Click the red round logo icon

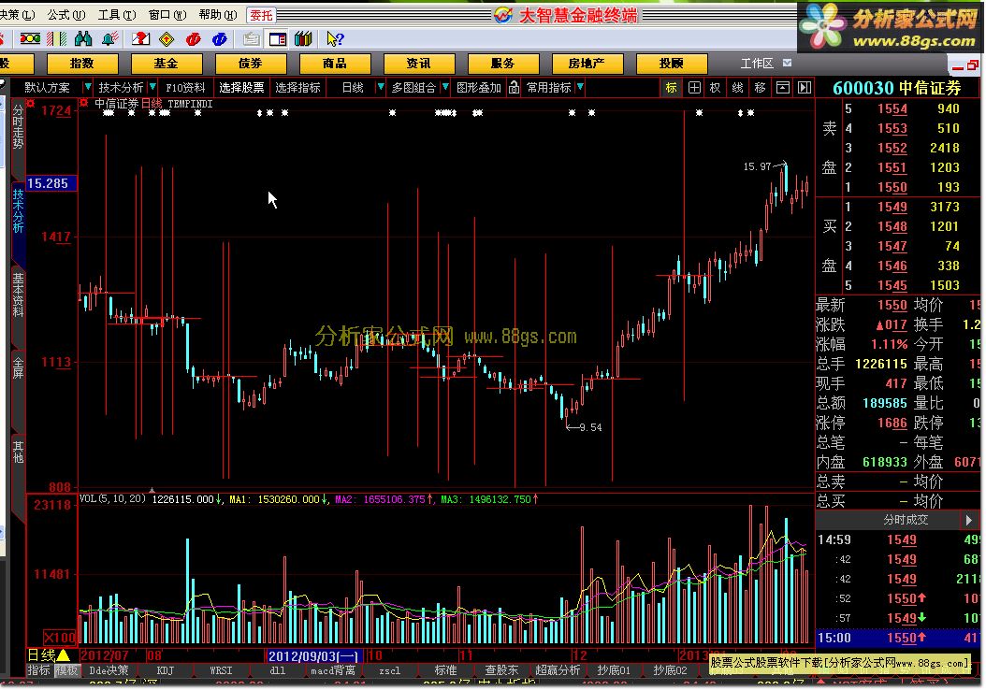coord(193,39)
